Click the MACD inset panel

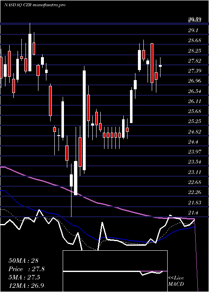[115, 271]
